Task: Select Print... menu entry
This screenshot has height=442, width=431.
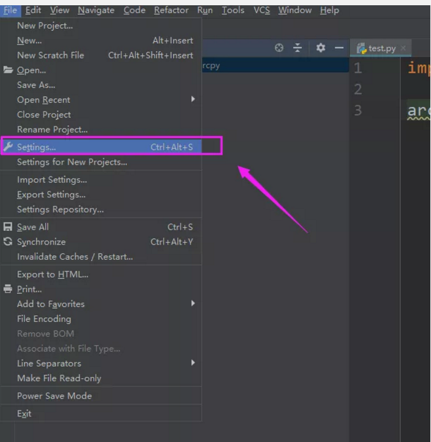Action: click(101, 289)
